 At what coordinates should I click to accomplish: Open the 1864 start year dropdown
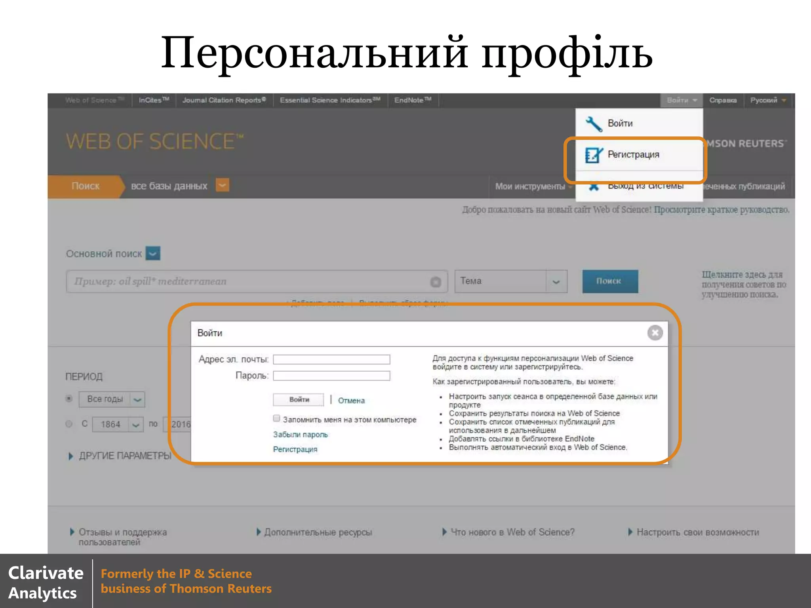tap(118, 425)
